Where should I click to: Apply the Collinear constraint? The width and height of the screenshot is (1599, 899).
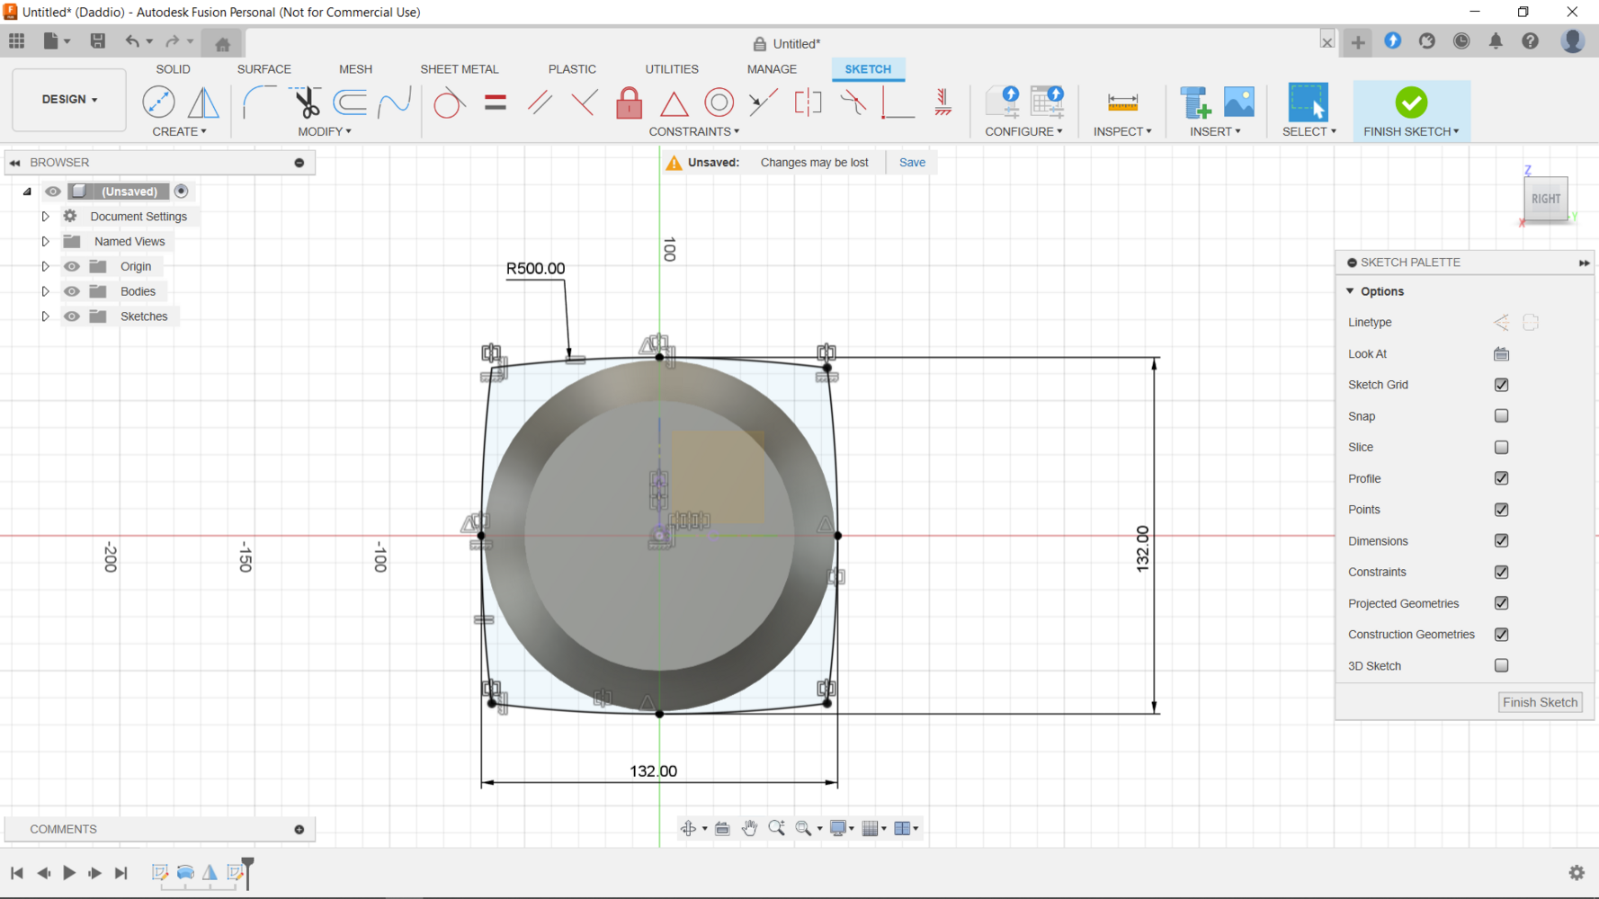click(x=763, y=102)
